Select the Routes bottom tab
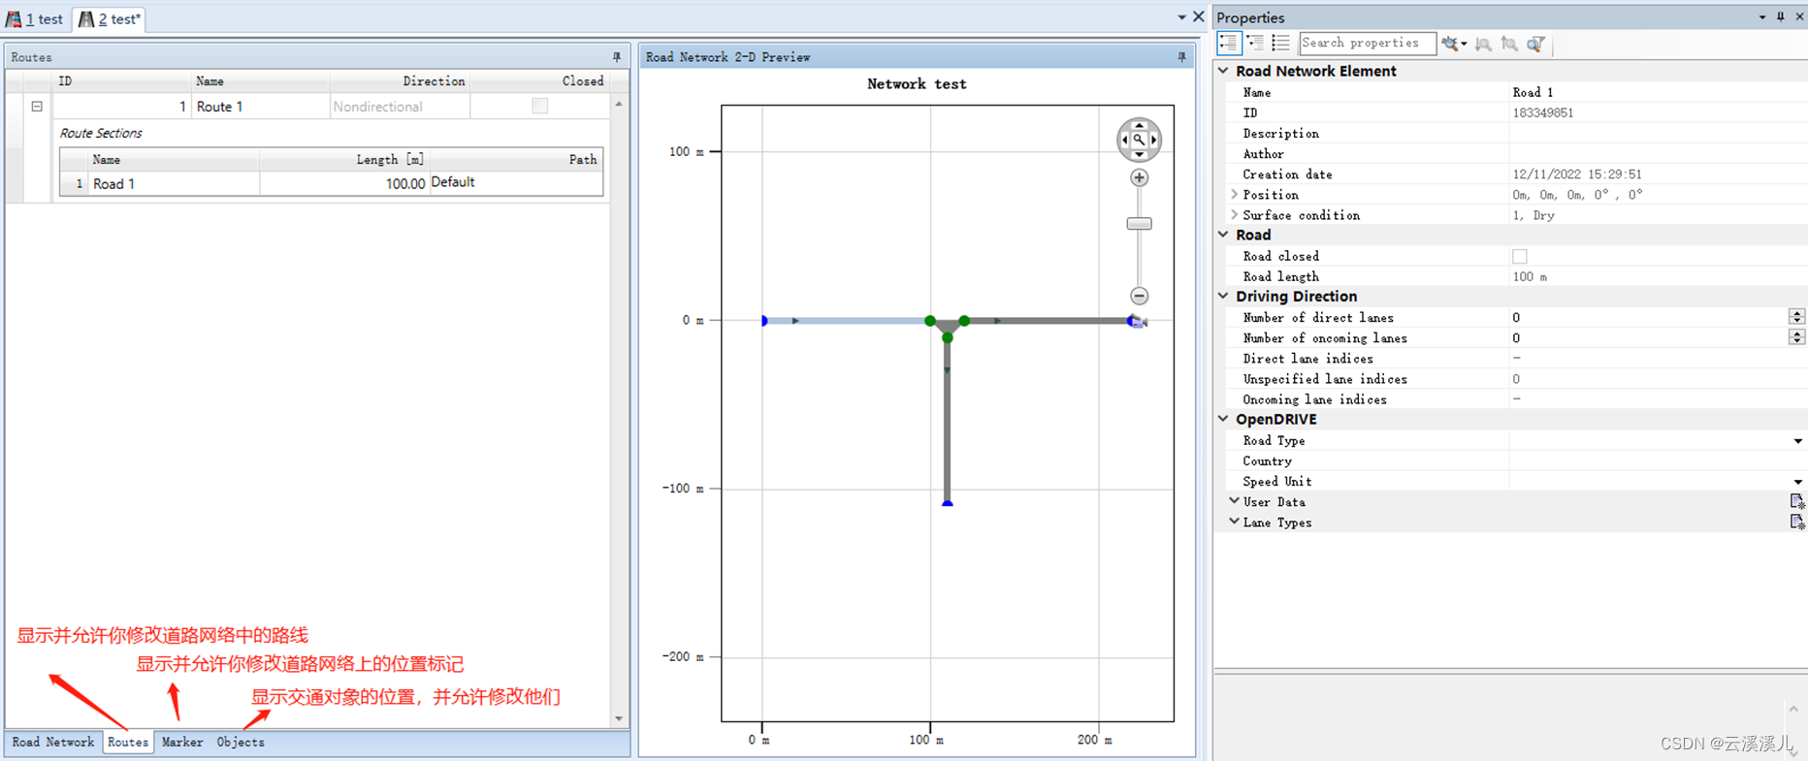The height and width of the screenshot is (761, 1808). coord(128,742)
